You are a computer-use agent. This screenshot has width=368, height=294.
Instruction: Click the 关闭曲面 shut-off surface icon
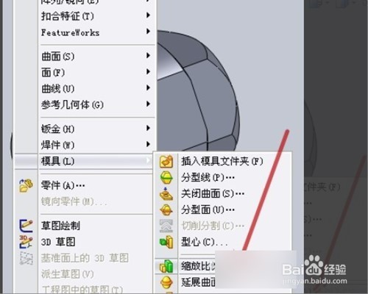(x=166, y=193)
